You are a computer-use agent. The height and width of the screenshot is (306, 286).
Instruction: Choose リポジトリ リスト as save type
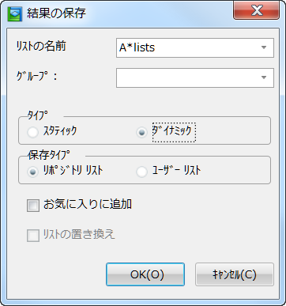tap(33, 172)
